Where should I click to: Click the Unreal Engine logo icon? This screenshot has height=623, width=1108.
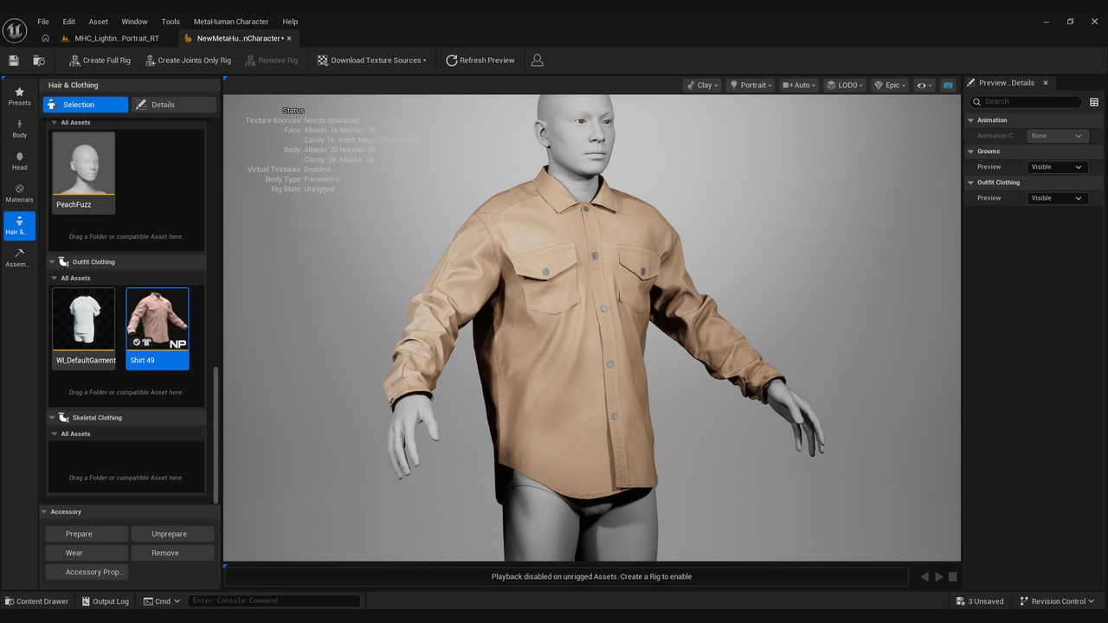(x=15, y=30)
